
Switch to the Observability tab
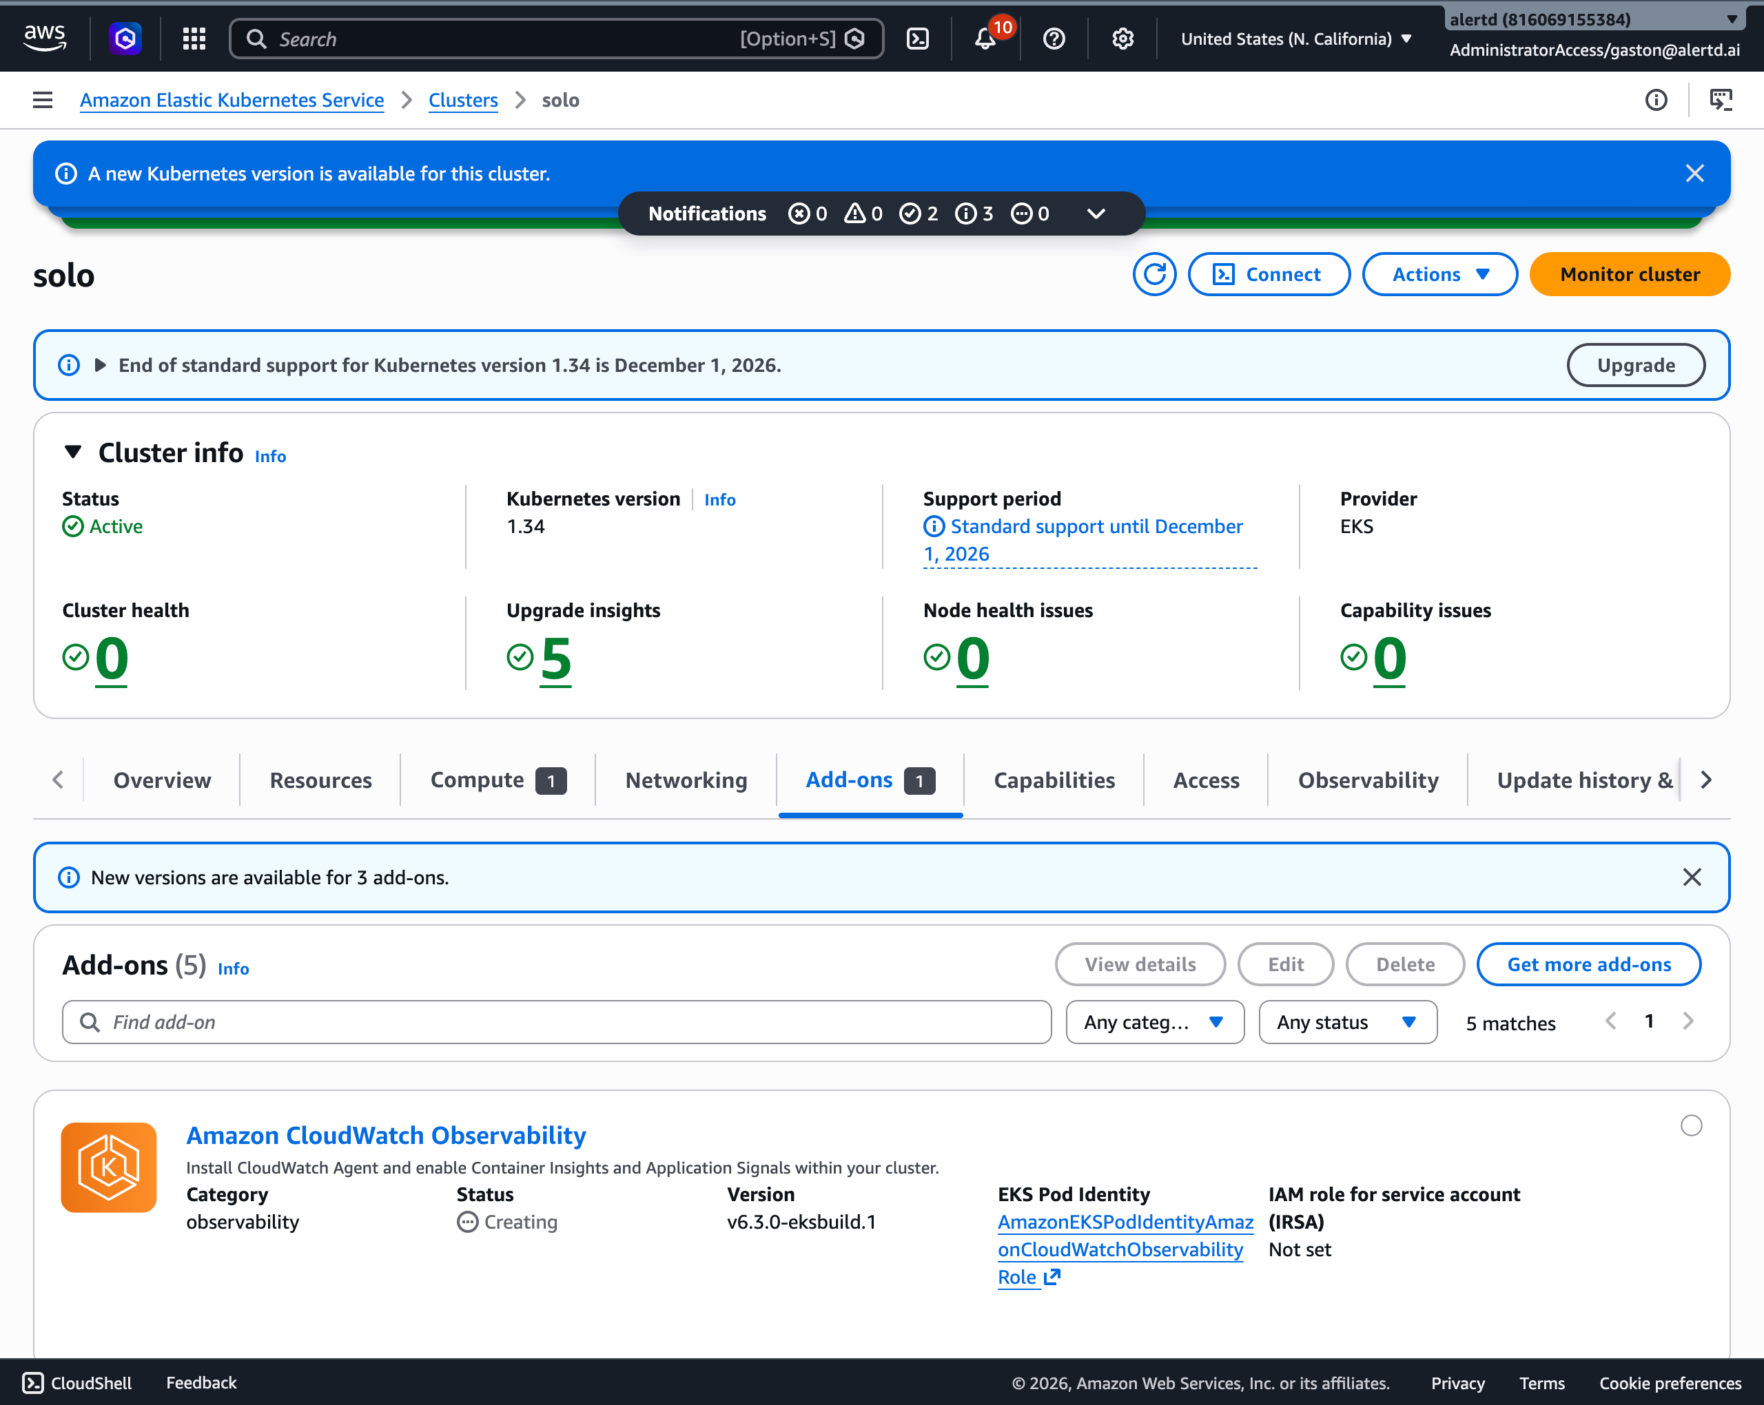(1368, 780)
